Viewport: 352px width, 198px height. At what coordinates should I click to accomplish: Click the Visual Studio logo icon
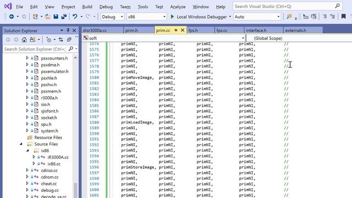[8, 6]
